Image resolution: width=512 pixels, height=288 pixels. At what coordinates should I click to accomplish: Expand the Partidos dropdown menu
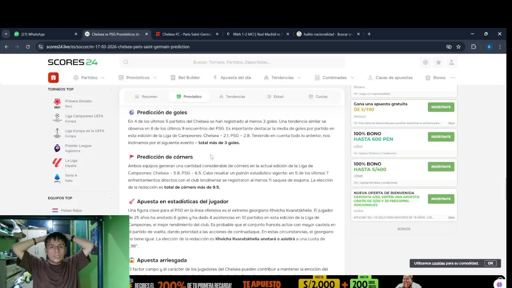(x=103, y=78)
